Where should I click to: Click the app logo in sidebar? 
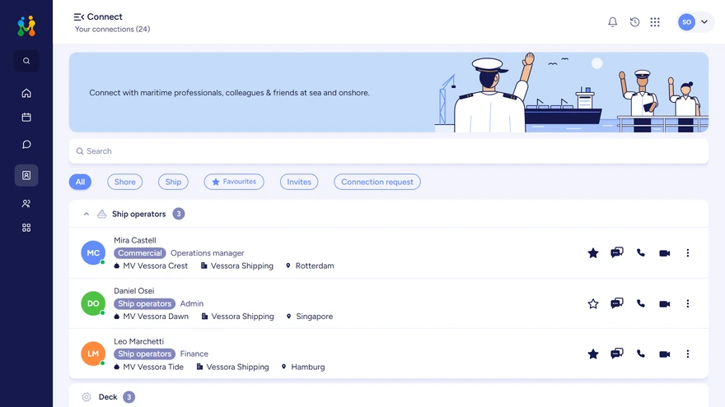coord(26,25)
